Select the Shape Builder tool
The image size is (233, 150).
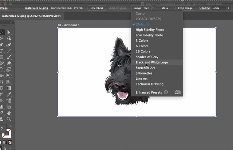tap(1, 82)
